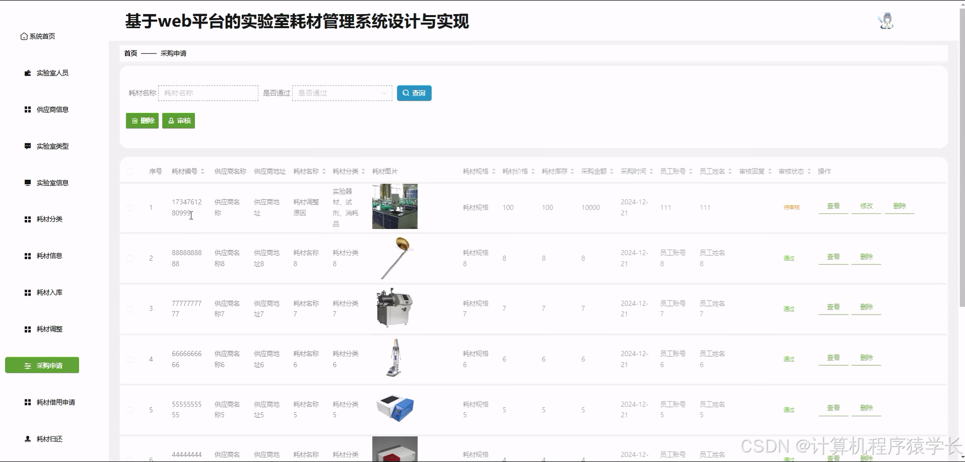Navigate via the 首页 breadcrumb link
Screen dimensions: 965x462
coord(130,53)
